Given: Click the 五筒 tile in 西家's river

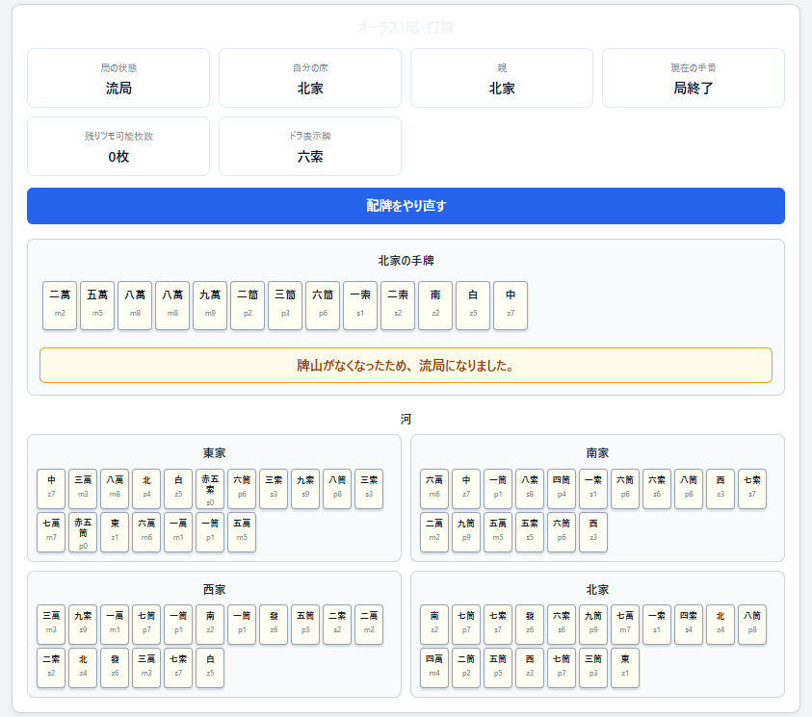Looking at the screenshot, I should pyautogui.click(x=305, y=625).
